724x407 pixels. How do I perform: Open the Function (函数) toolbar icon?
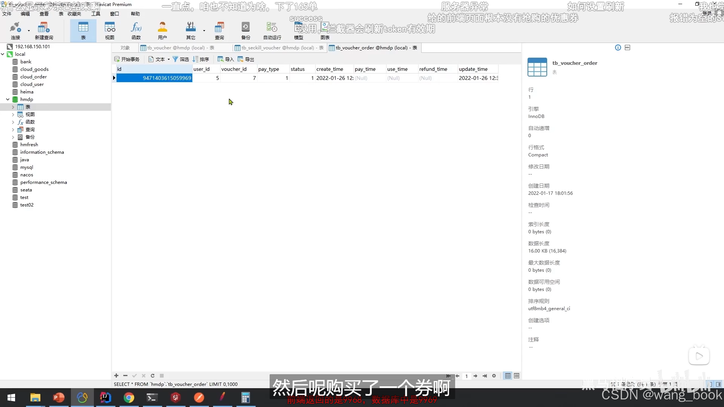point(136,30)
